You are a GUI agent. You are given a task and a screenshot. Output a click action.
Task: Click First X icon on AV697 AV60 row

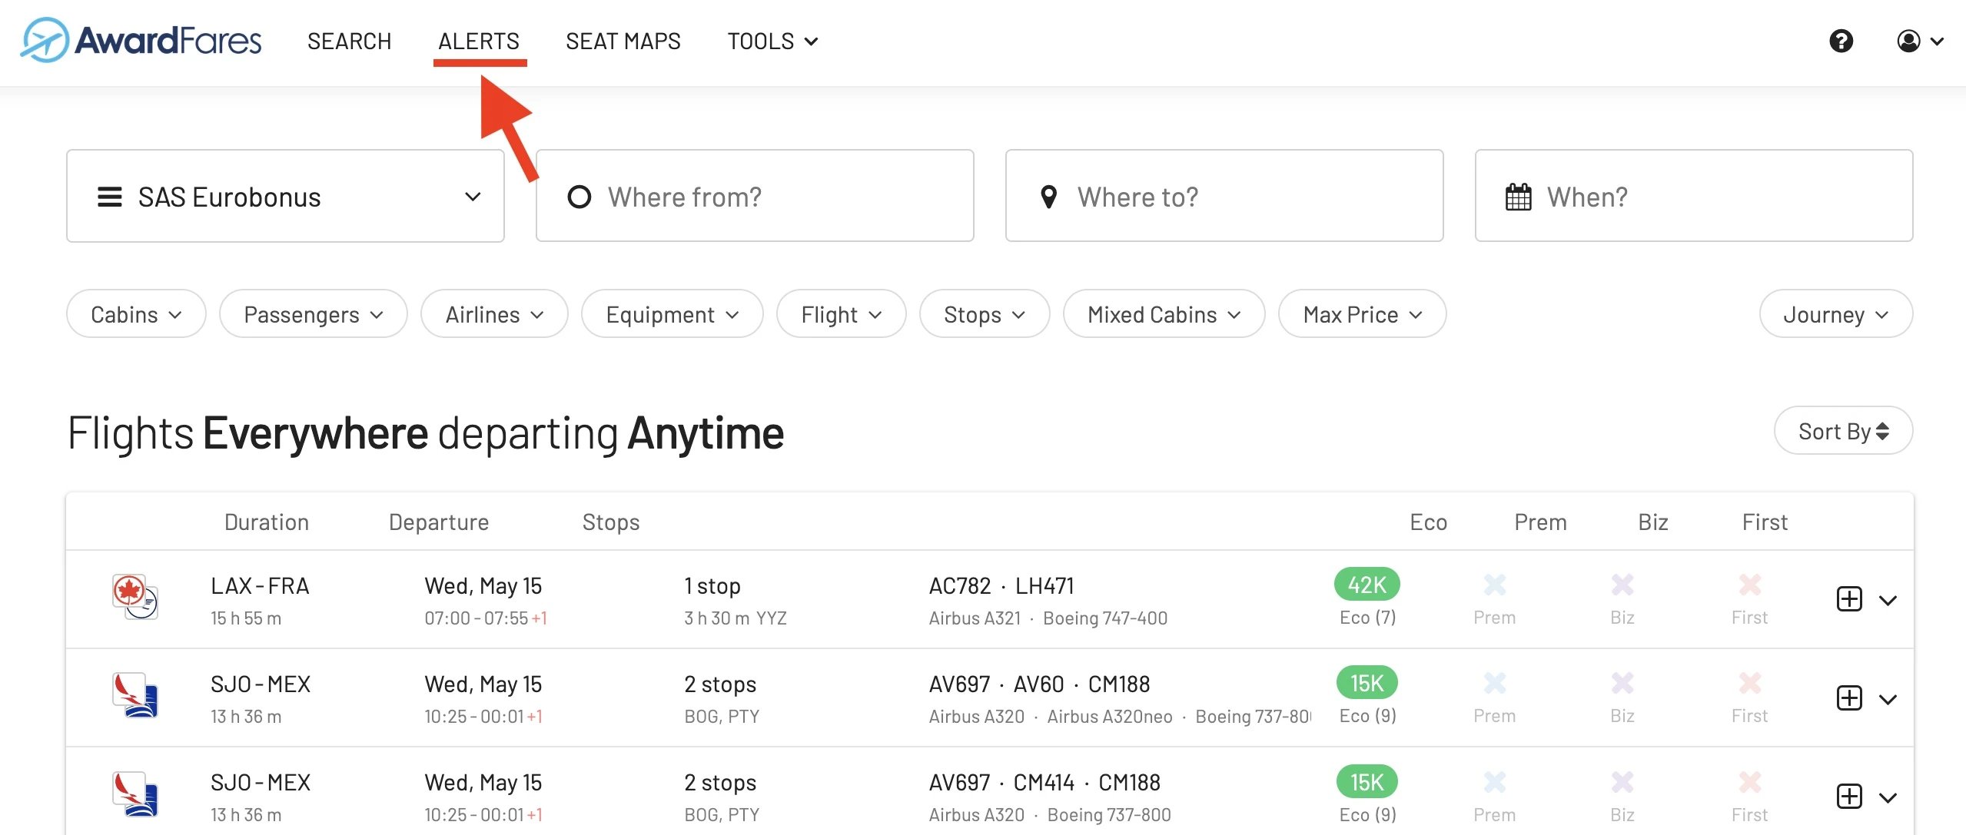pos(1749,683)
